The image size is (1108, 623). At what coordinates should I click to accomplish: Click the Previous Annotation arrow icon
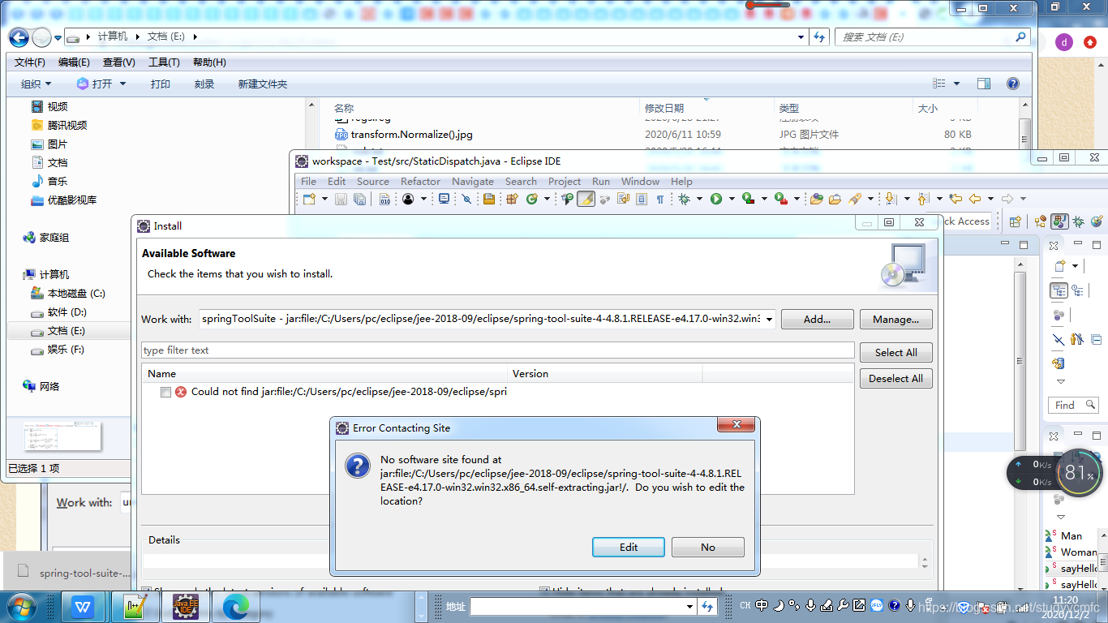[922, 199]
